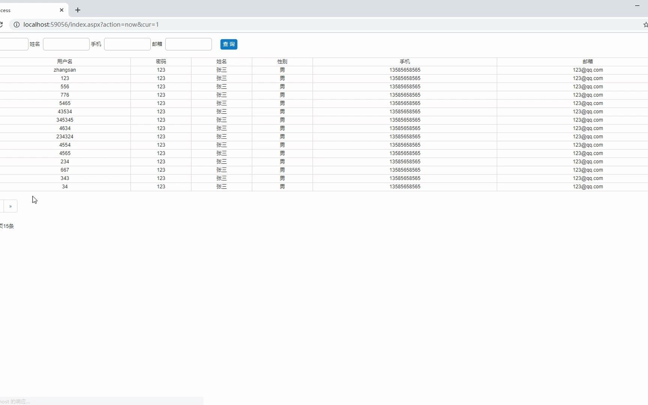Click phone number in zhangsan row
648x405 pixels.
point(405,70)
